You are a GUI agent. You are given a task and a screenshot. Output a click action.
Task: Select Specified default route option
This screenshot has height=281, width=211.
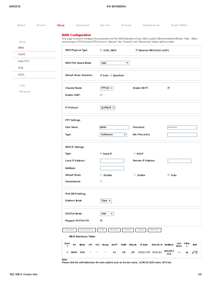111,75
